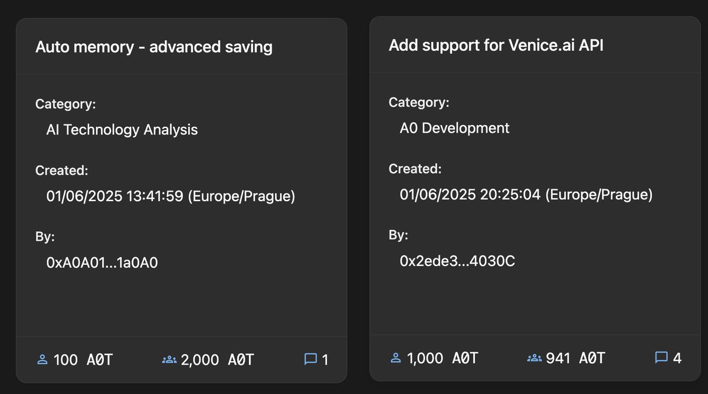Open the Auto memory - advanced saving title

[x=154, y=47]
